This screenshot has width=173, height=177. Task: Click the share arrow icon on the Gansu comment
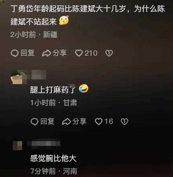[66, 122]
